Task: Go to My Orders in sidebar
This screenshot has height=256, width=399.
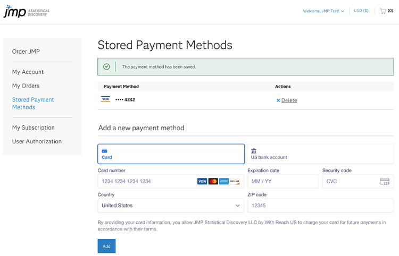Action: pyautogui.click(x=26, y=86)
